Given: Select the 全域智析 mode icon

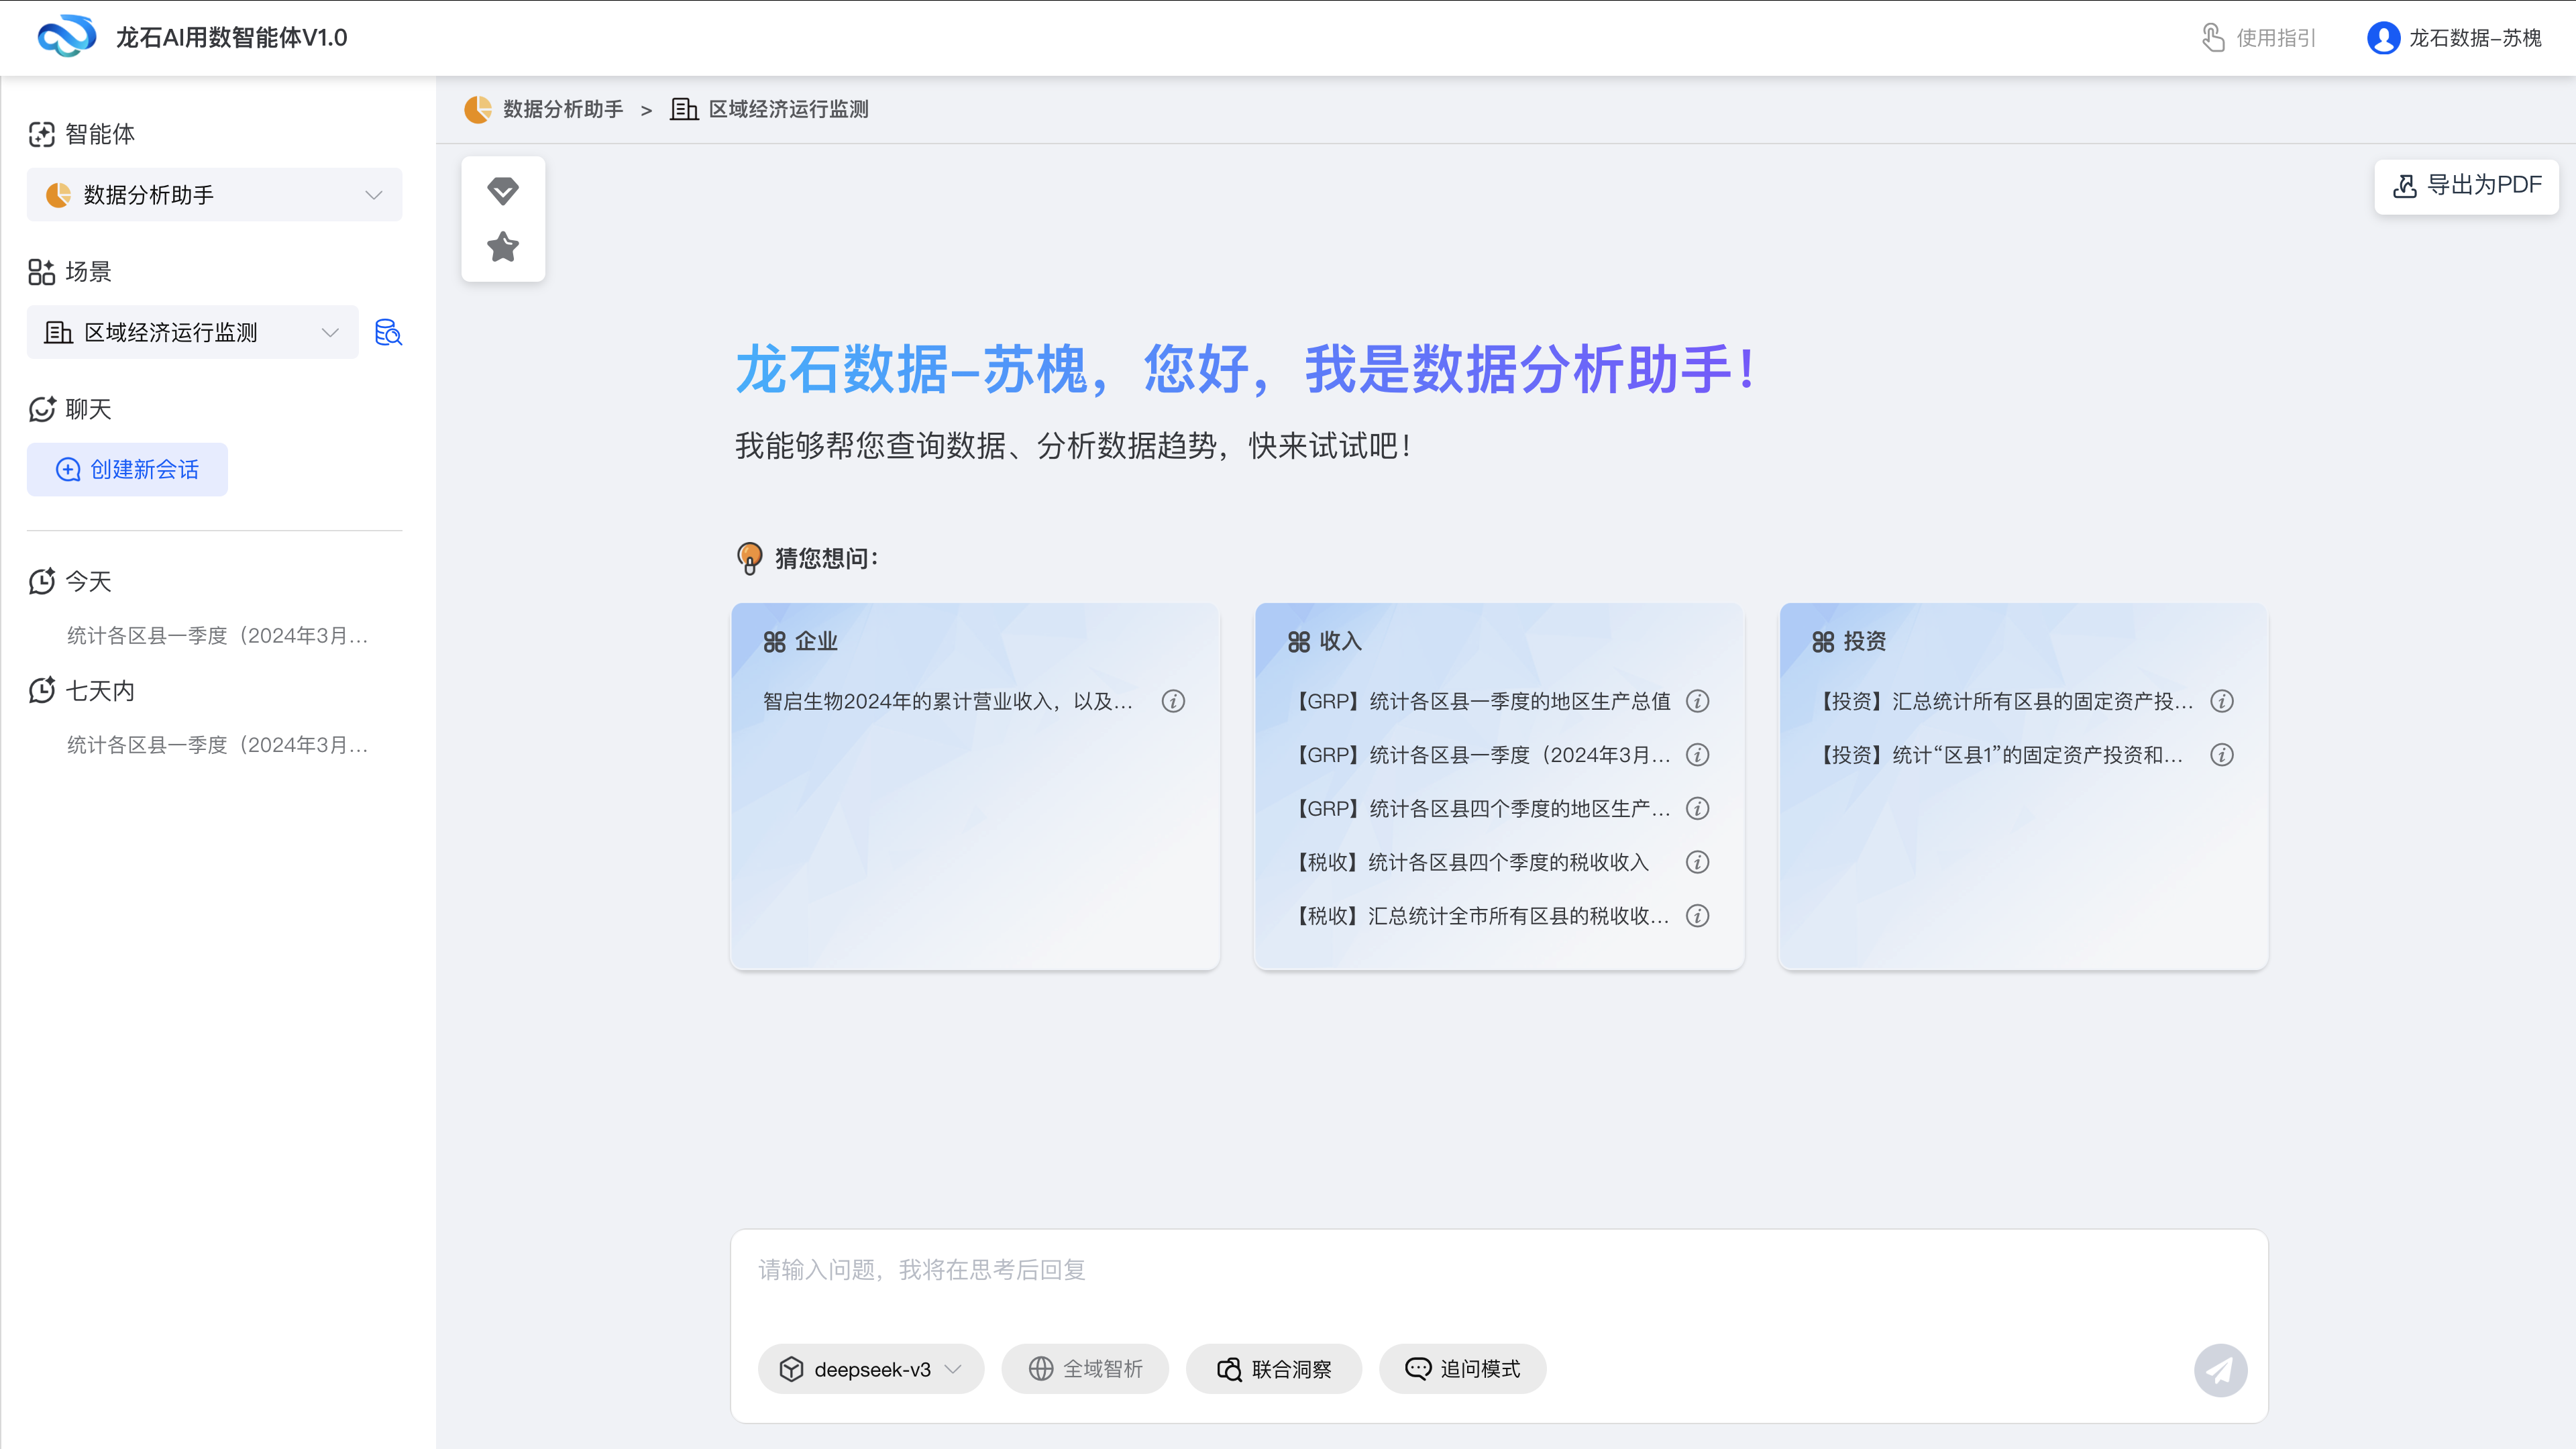Looking at the screenshot, I should point(1040,1368).
